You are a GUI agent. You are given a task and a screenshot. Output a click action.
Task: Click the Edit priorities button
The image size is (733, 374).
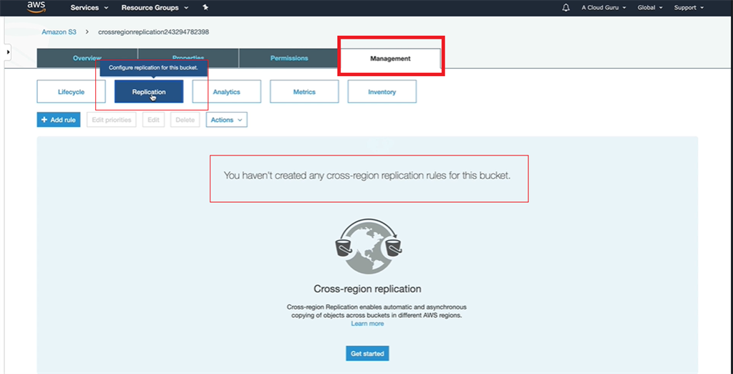pyautogui.click(x=111, y=120)
